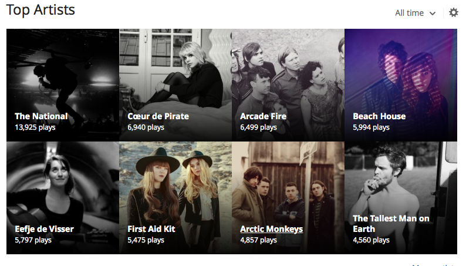Viewport: 466px width, 266px height.
Task: Click the First Aid Kit name
Action: pyautogui.click(x=151, y=229)
